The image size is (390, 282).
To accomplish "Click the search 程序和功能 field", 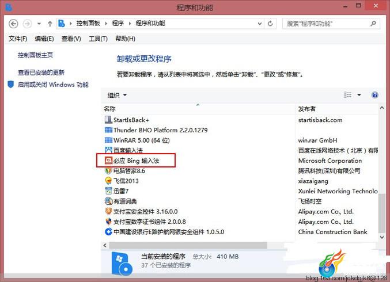I will coord(331,24).
